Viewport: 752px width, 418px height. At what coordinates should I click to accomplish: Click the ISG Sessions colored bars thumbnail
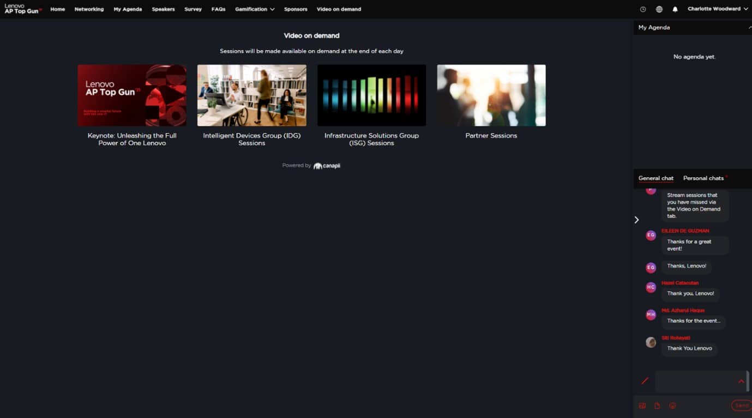371,95
